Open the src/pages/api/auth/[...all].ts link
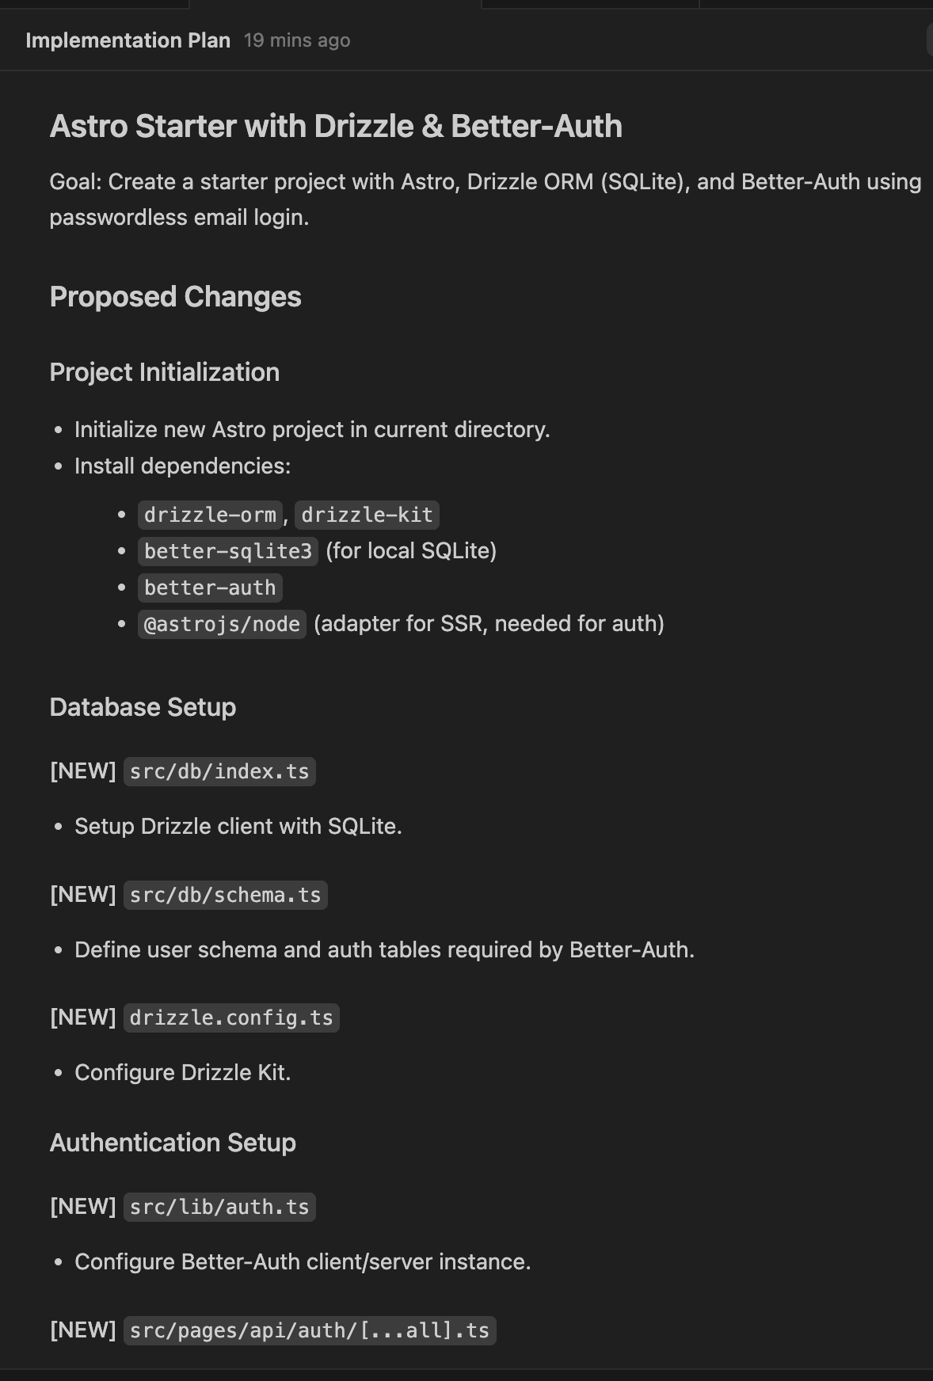Image resolution: width=933 pixels, height=1381 pixels. pyautogui.click(x=310, y=1330)
